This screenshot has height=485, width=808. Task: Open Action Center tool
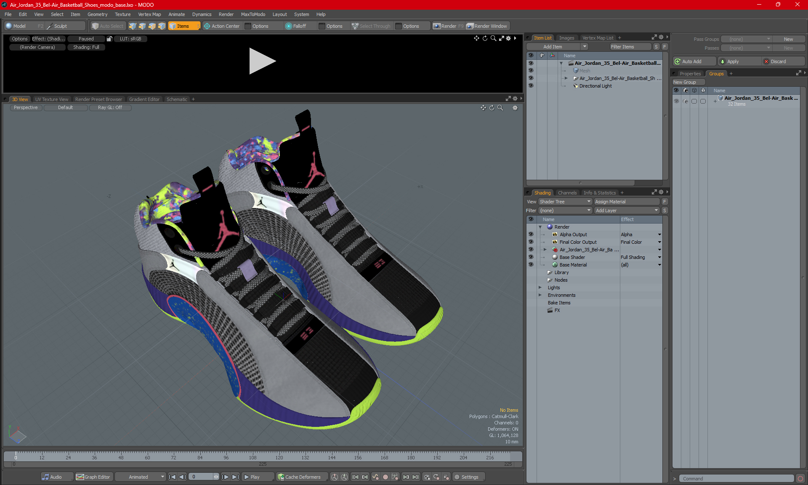click(222, 26)
